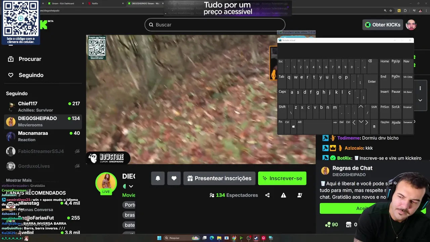Click the notification bell for DIEGOSHEIPADO
This screenshot has height=242, width=430.
pos(158,178)
